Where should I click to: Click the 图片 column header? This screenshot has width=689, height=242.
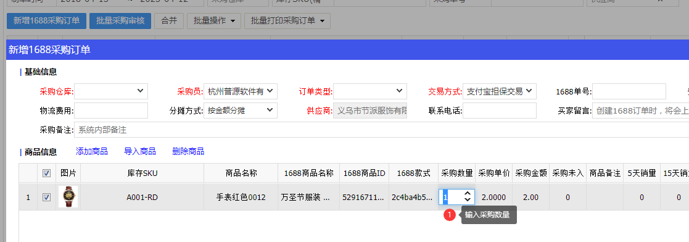68,173
